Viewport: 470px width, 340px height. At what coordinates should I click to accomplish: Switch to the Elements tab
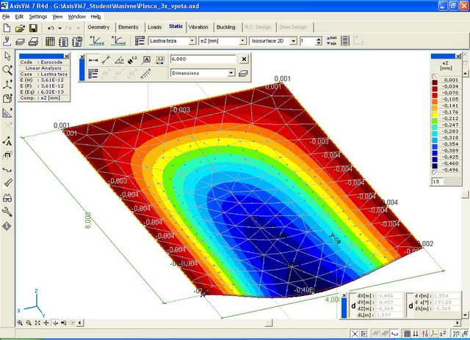click(x=129, y=27)
